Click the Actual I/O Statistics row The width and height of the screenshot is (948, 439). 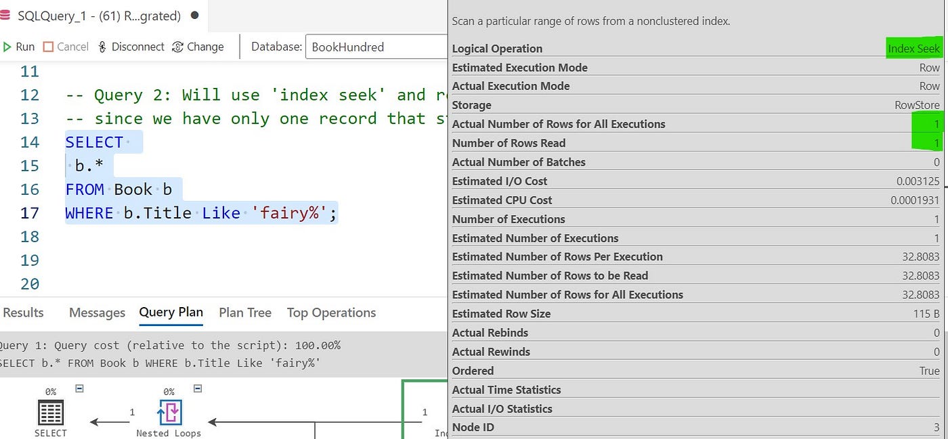696,409
